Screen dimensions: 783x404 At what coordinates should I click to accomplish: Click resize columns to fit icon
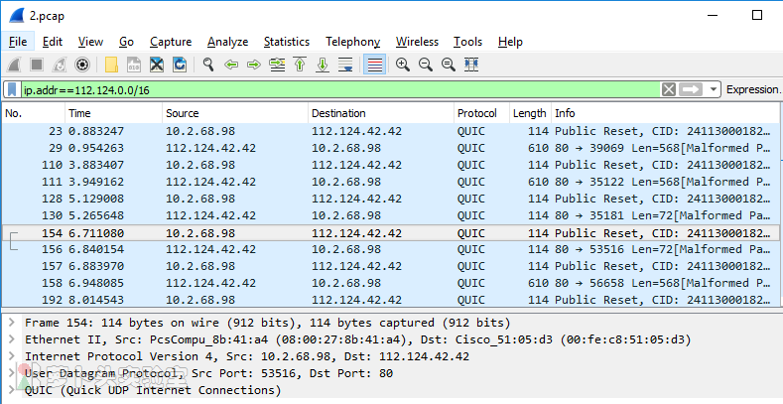coord(471,65)
